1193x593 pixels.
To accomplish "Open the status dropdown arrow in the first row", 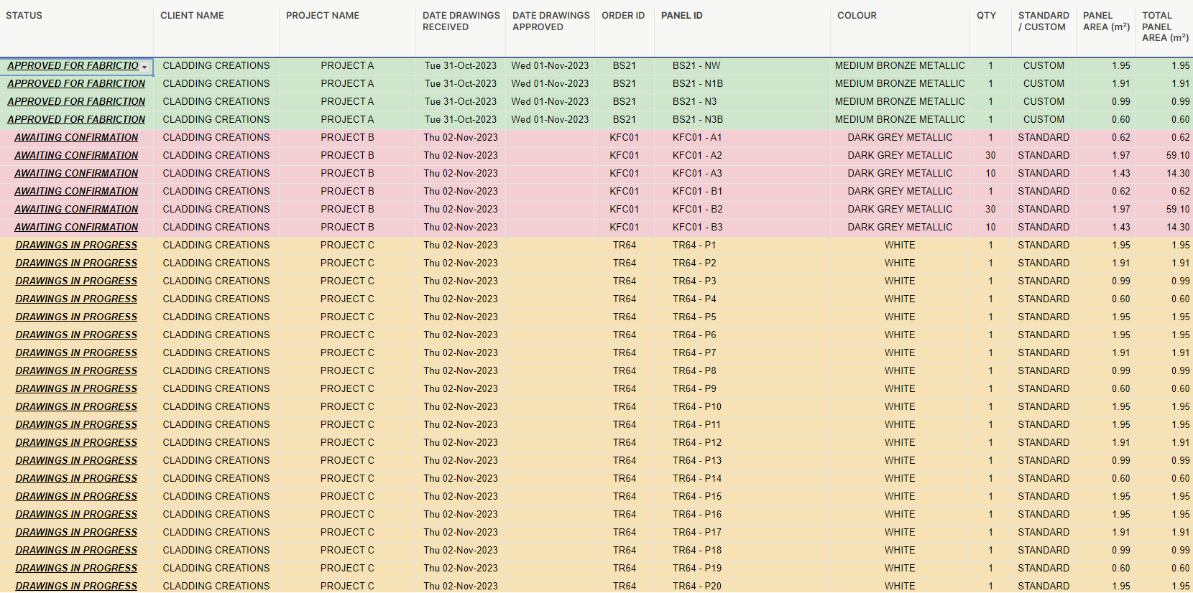I will click(144, 67).
